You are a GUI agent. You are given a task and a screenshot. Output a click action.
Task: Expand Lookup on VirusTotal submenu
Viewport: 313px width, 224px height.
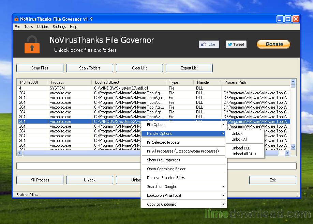pos(183,195)
